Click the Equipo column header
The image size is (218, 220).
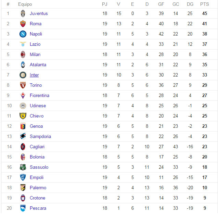(x=25, y=4)
